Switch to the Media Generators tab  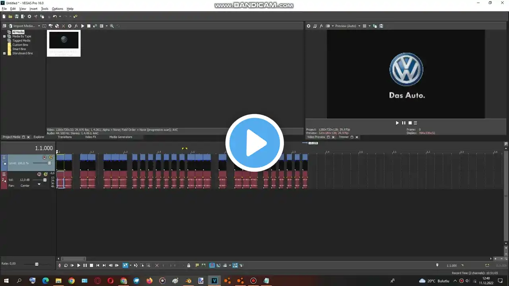pos(121,137)
